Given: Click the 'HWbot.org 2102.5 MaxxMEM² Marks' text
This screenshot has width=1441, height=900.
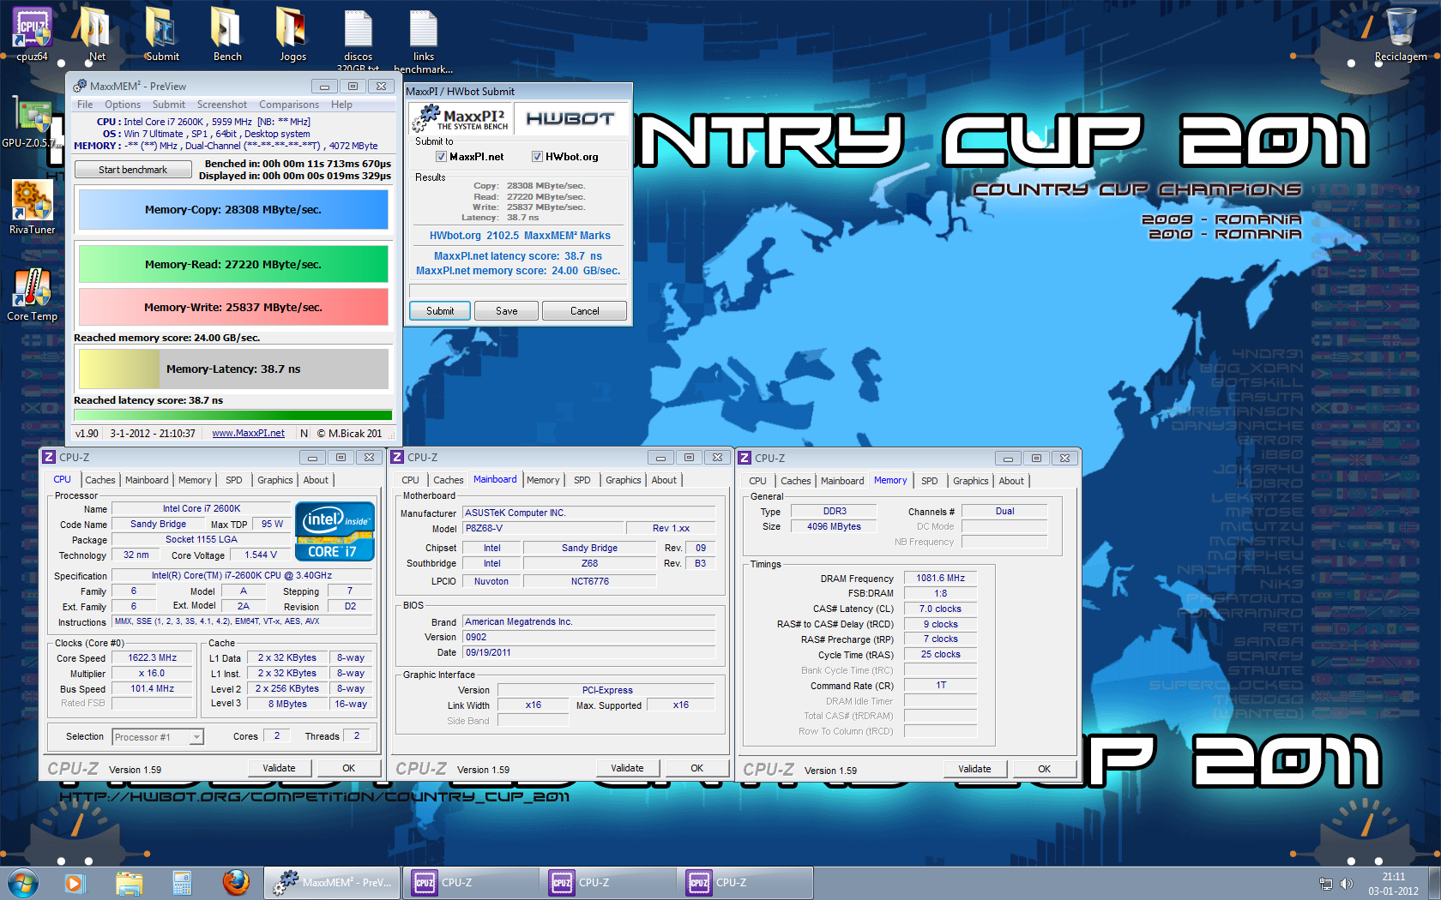Looking at the screenshot, I should (520, 236).
